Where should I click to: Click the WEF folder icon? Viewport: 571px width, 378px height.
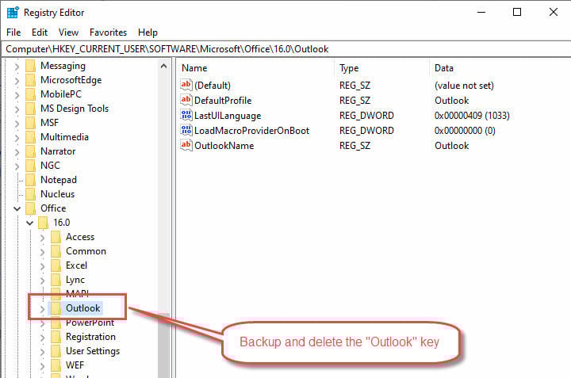[x=56, y=365]
